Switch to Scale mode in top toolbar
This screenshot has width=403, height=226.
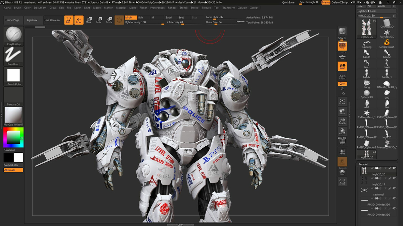pos(99,20)
